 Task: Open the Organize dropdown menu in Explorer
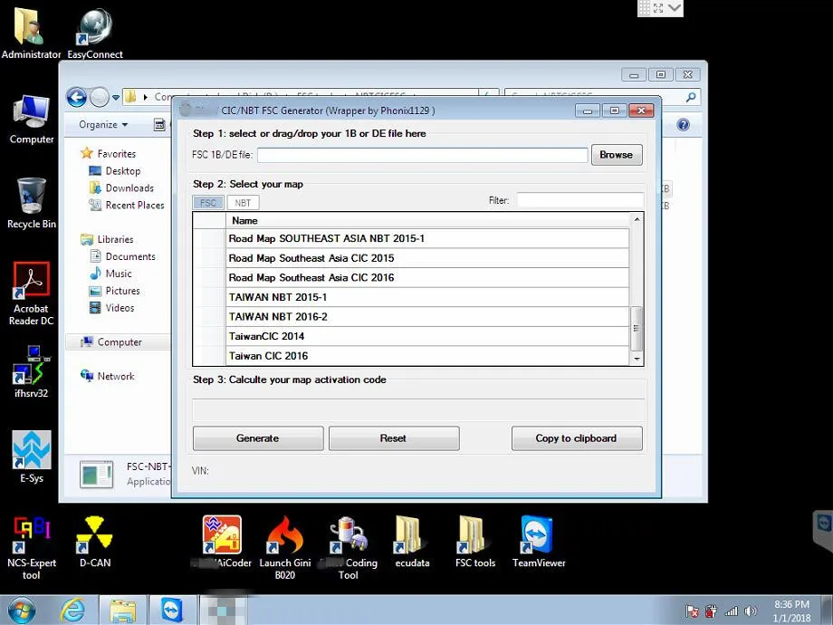point(103,124)
